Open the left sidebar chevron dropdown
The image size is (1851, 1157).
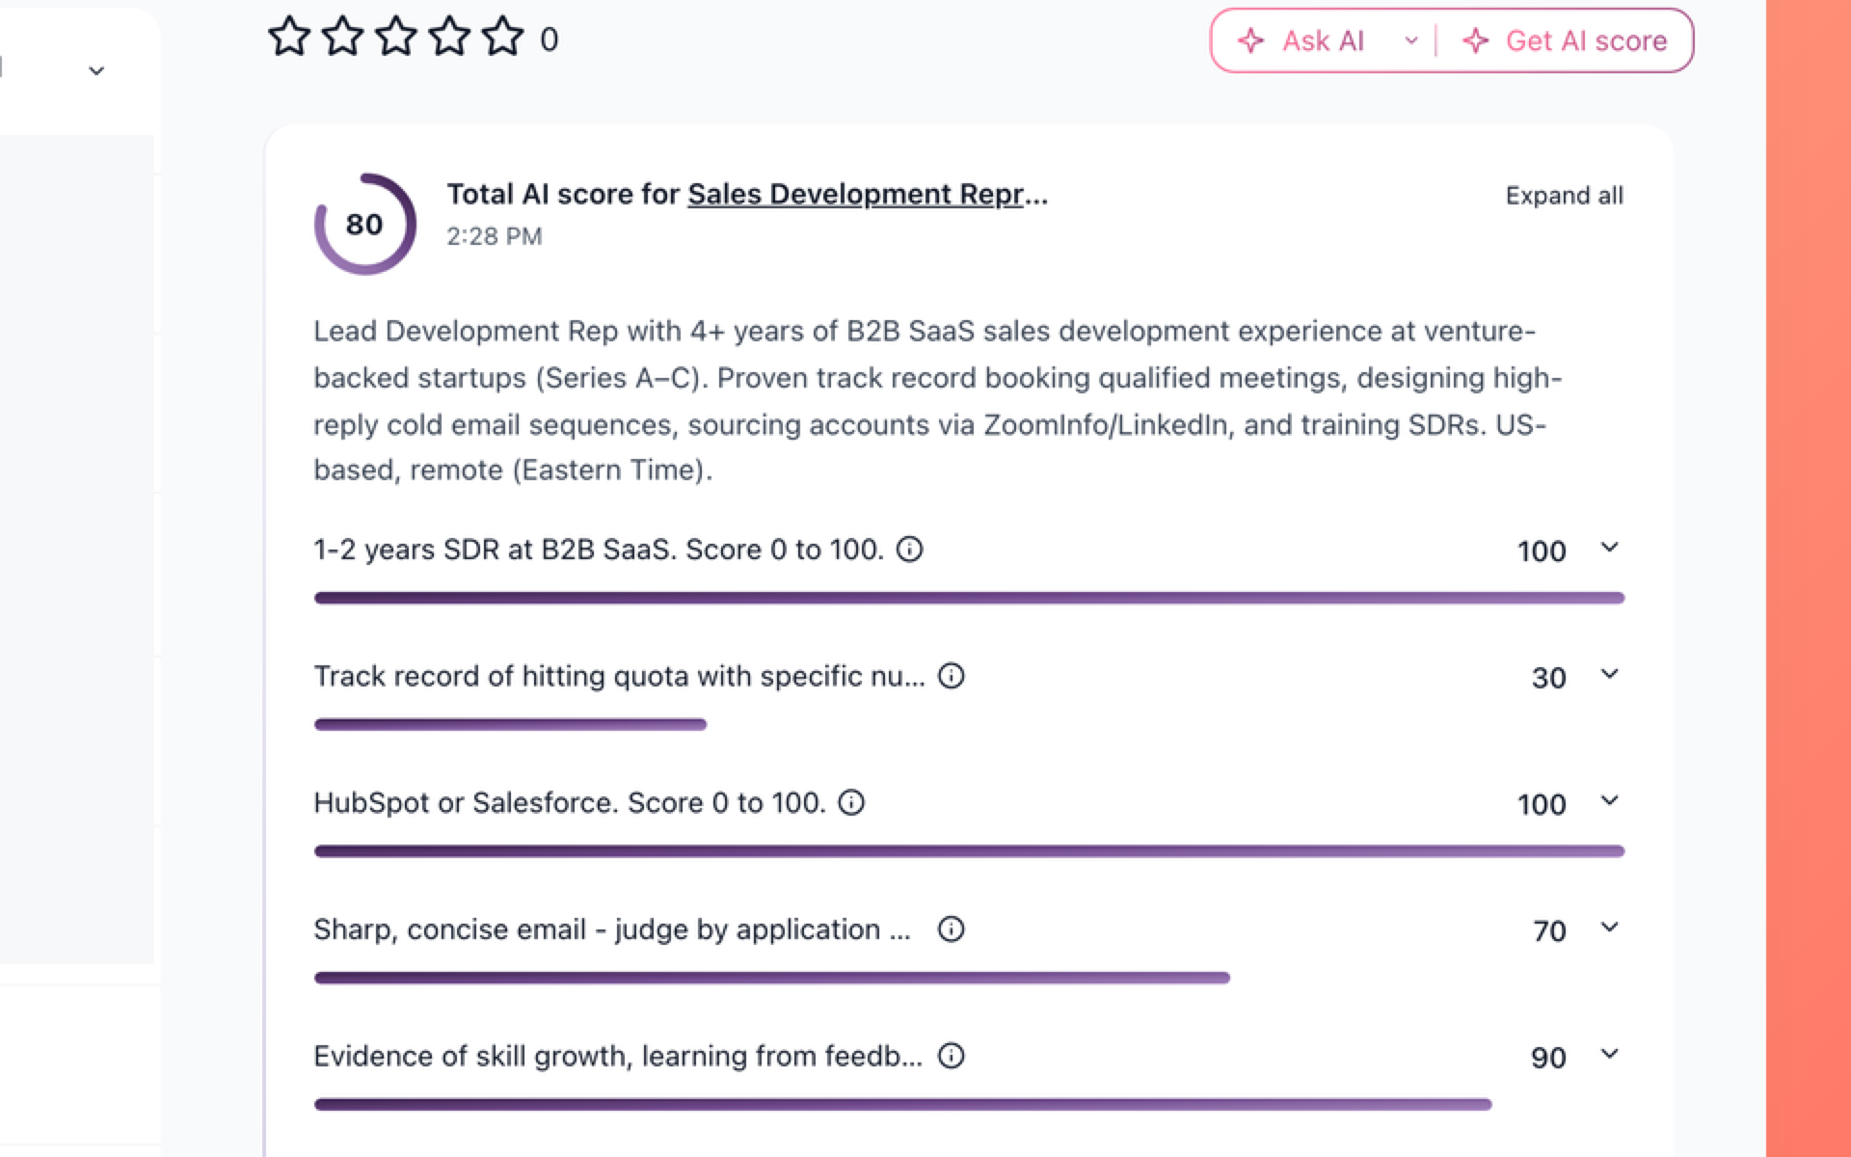coord(96,70)
